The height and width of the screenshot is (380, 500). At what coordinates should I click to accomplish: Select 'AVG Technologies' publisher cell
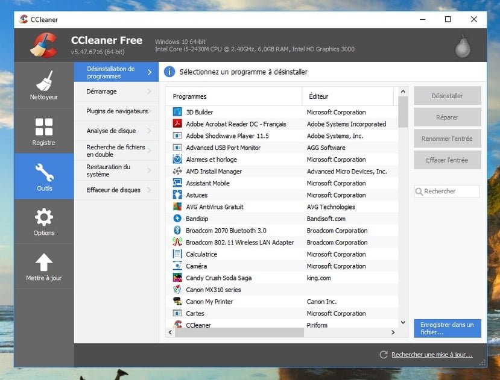click(331, 207)
